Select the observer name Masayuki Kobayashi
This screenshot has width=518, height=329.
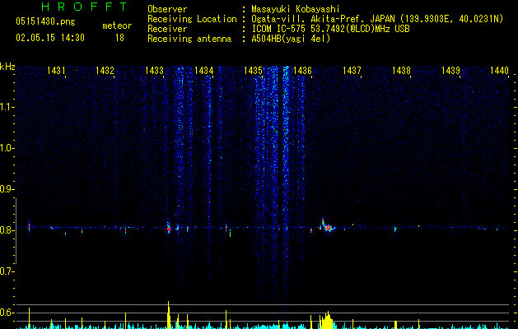[296, 9]
